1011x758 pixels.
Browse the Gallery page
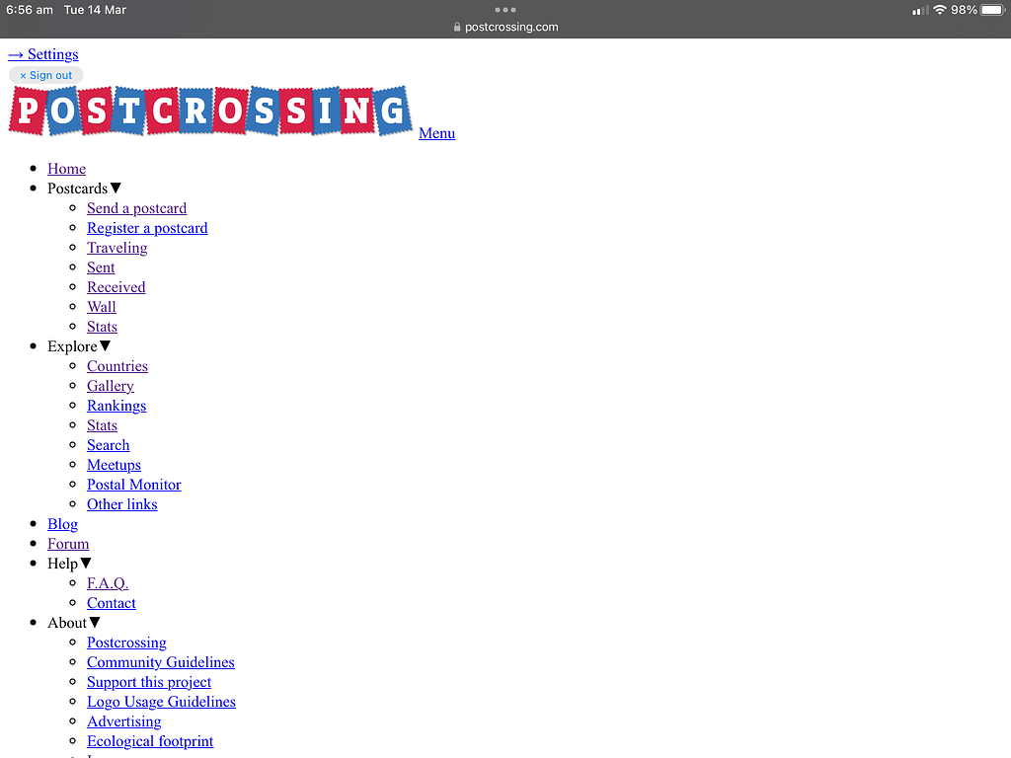(x=110, y=386)
